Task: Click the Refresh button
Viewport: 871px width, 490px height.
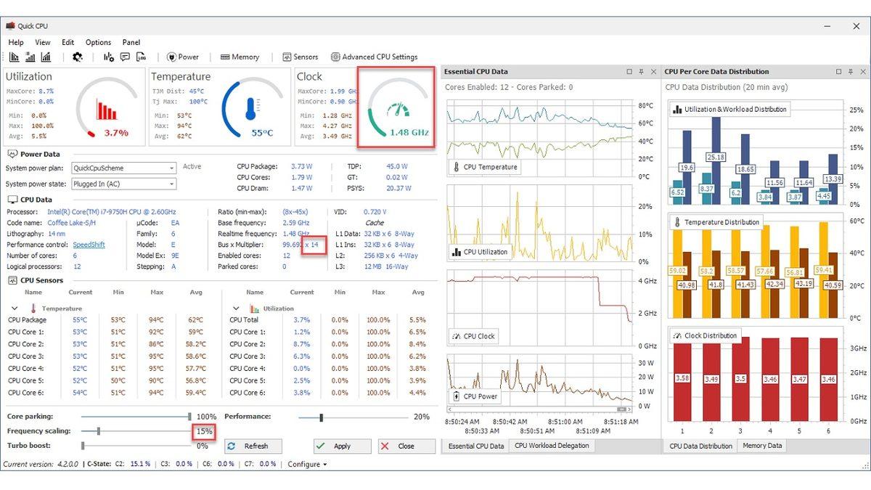Action: [x=253, y=446]
